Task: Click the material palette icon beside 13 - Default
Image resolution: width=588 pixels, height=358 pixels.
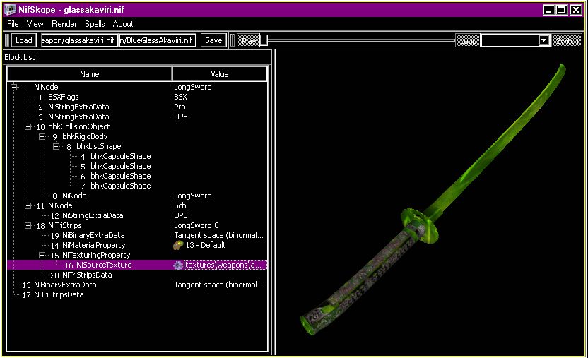Action: tap(178, 246)
